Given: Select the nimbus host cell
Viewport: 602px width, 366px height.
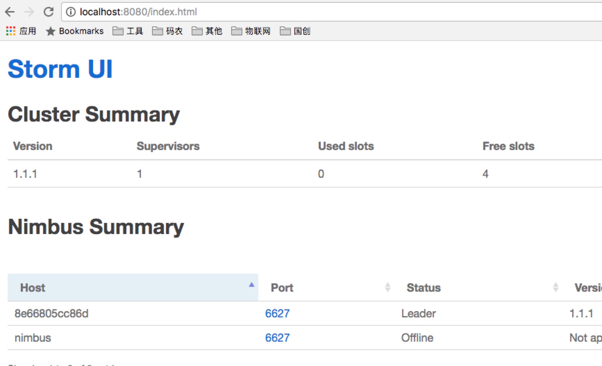Looking at the screenshot, I should pyautogui.click(x=33, y=338).
